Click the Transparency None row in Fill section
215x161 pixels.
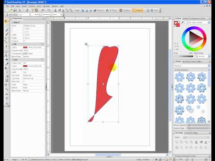tap(28, 54)
